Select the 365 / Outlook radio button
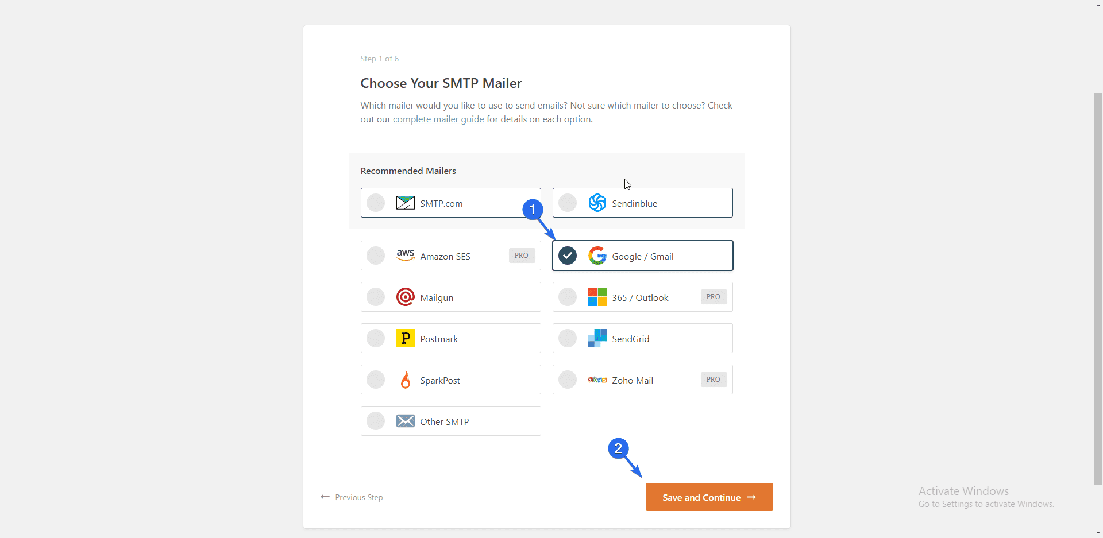 click(x=568, y=297)
